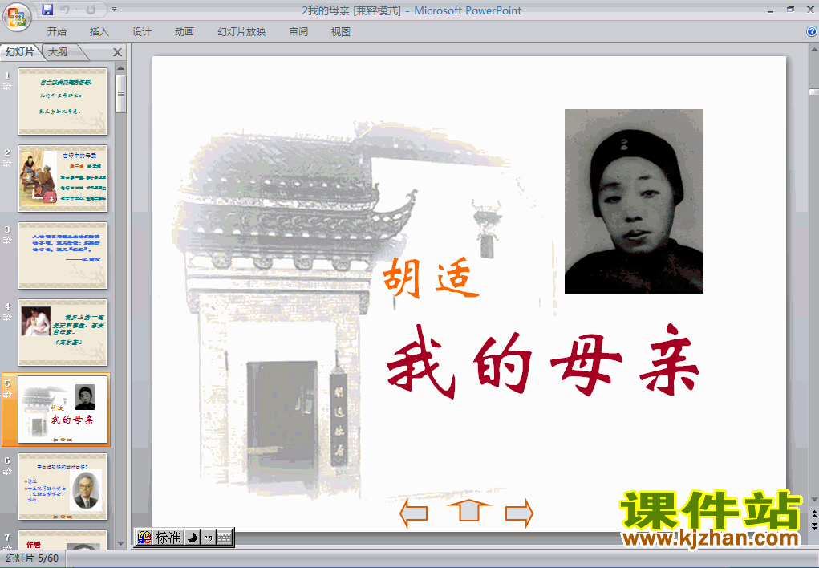This screenshot has height=568, width=819.
Task: Click the animation star icon beside slide 2
Action: pos(7,164)
